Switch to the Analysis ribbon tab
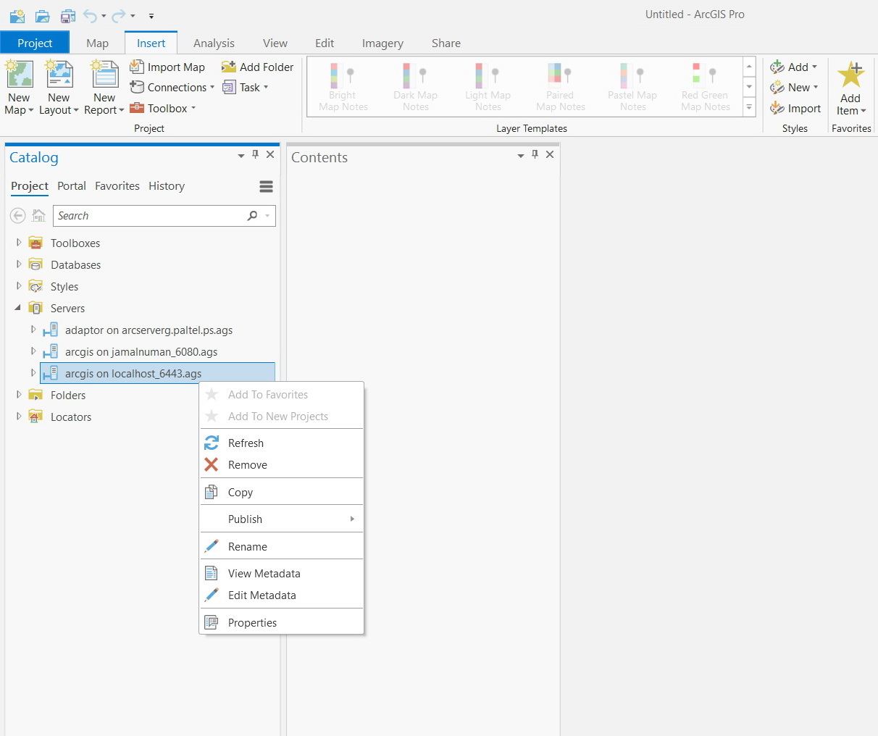The height and width of the screenshot is (736, 878). tap(214, 43)
